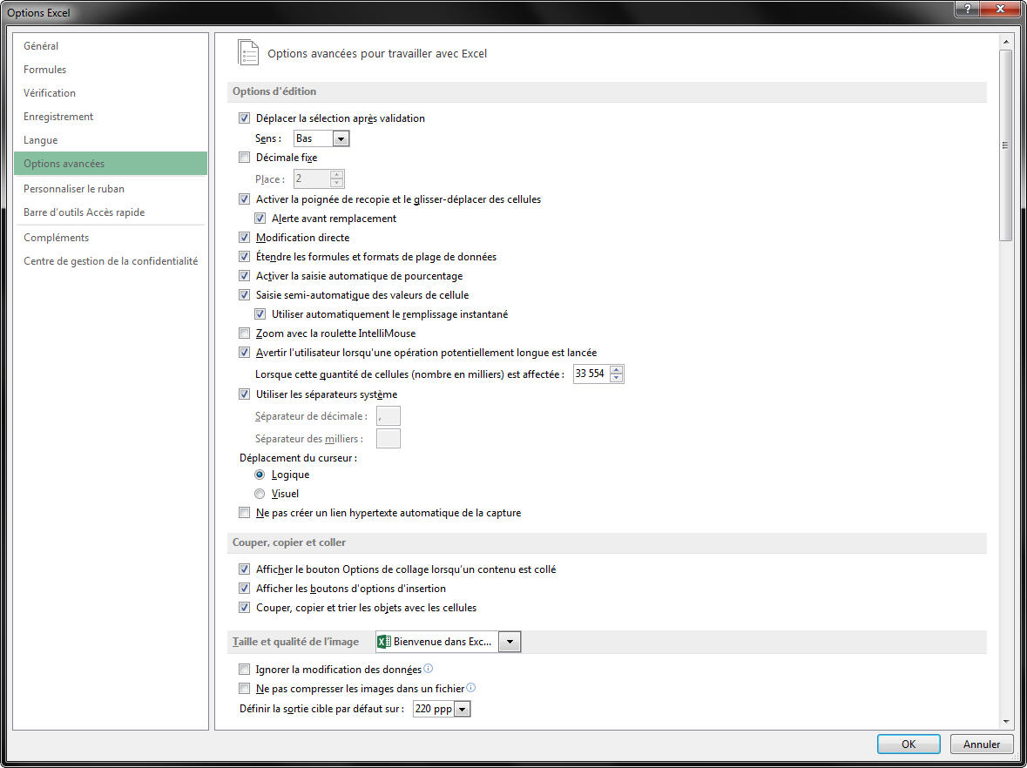Click the "Taille et qualité de l'image" label
1027x768 pixels.
coord(295,642)
